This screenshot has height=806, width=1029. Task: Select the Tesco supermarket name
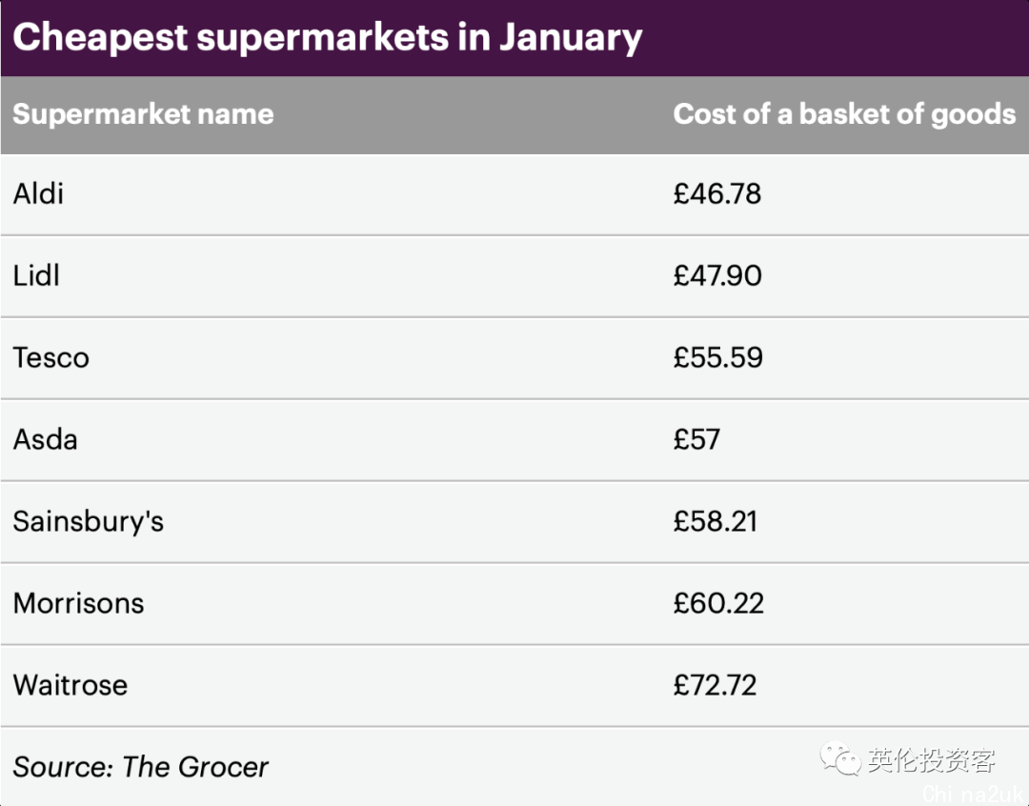(x=51, y=357)
